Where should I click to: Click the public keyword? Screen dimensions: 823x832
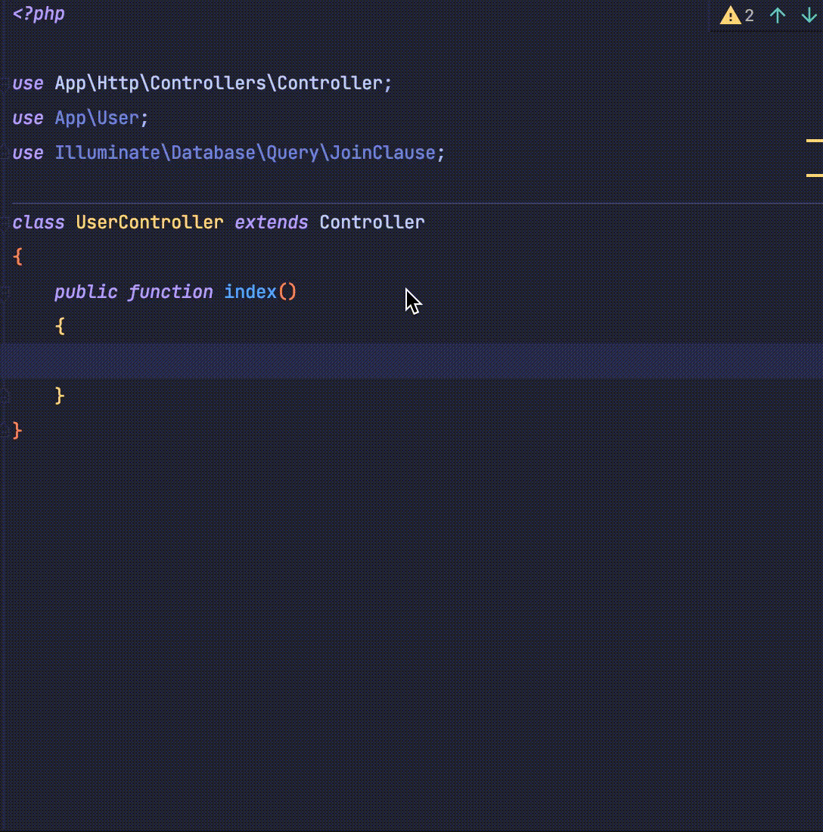point(85,292)
